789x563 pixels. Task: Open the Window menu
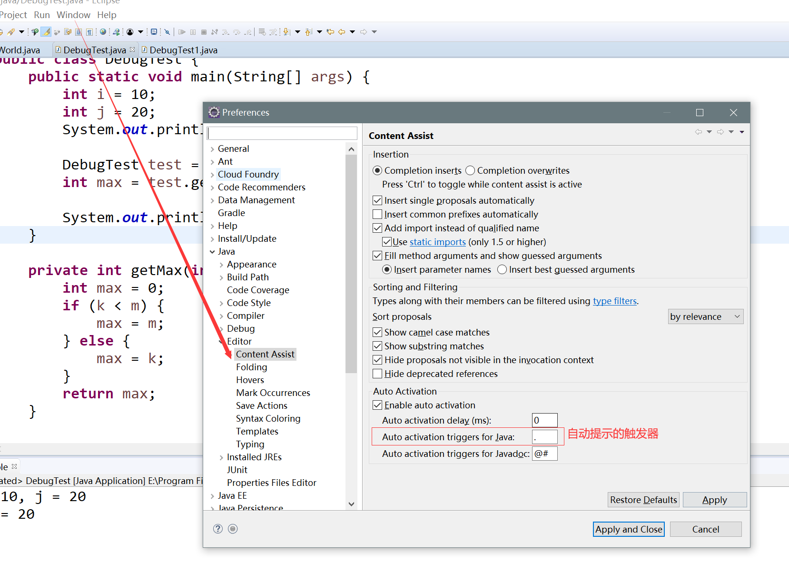[x=73, y=15]
